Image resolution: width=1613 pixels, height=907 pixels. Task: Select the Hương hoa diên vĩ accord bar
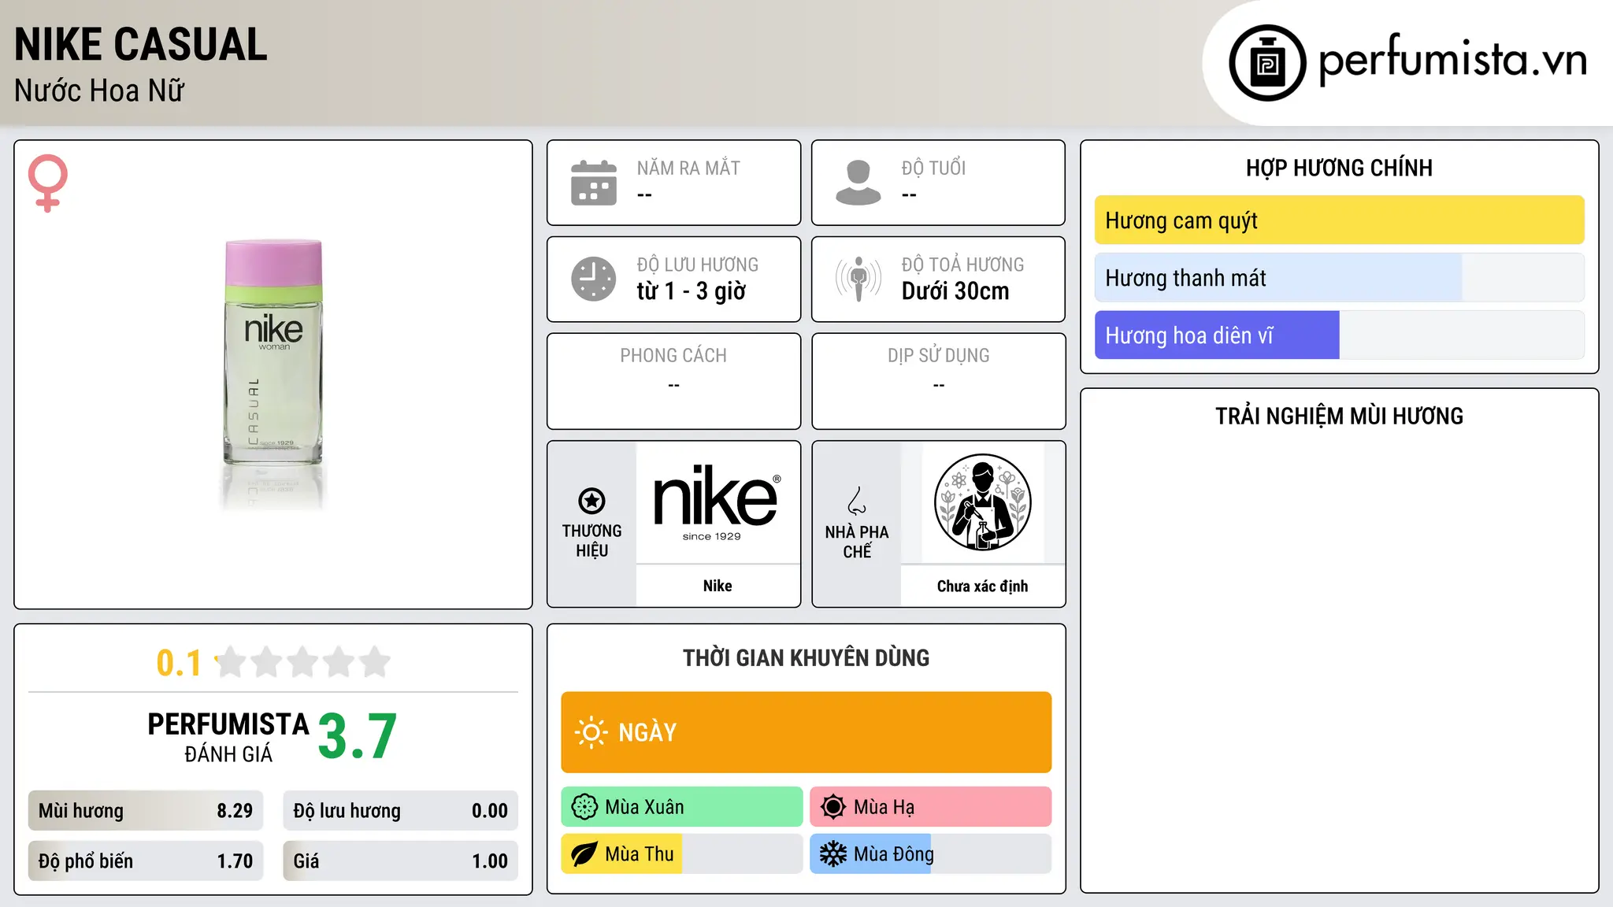[x=1339, y=335]
